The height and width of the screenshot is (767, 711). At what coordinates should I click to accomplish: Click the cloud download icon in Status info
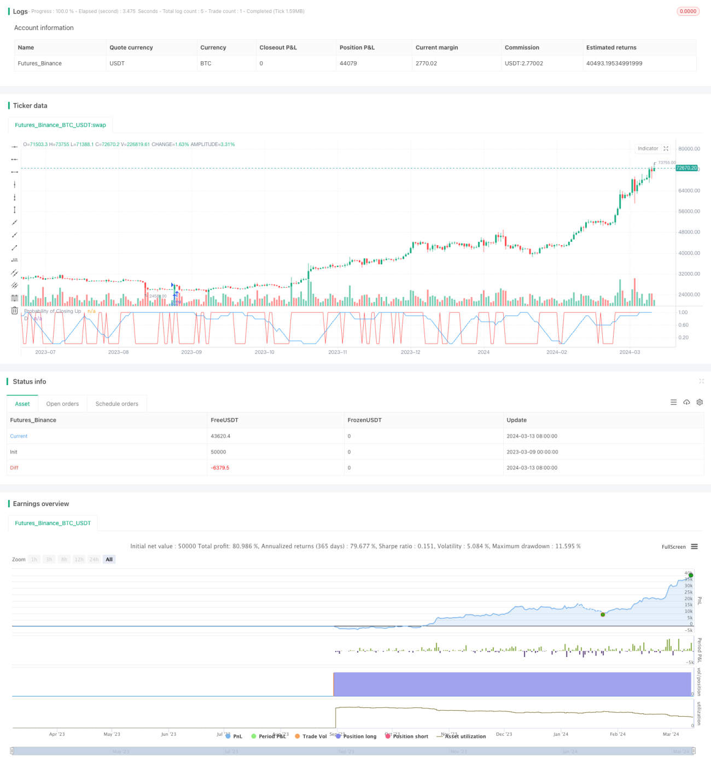click(x=686, y=402)
